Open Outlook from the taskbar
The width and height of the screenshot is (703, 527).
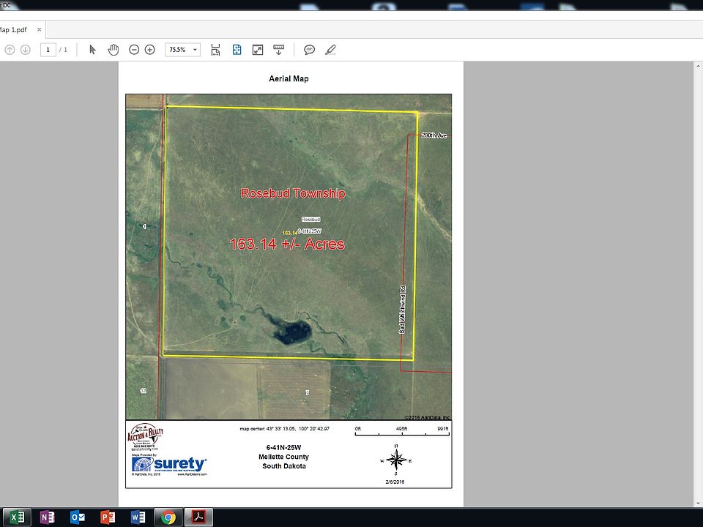(78, 517)
